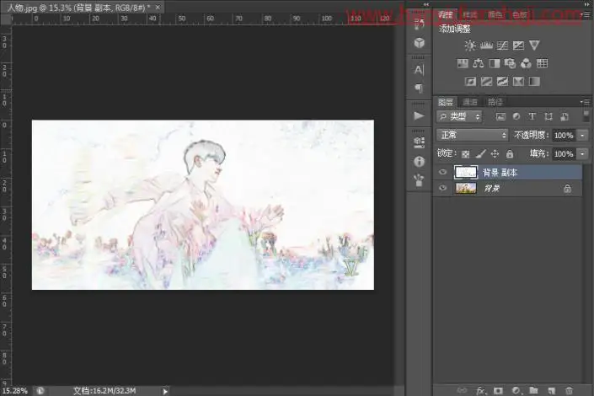Add a Brightness/Contrast adjustment (sun icon)
The image size is (594, 396).
tap(470, 45)
